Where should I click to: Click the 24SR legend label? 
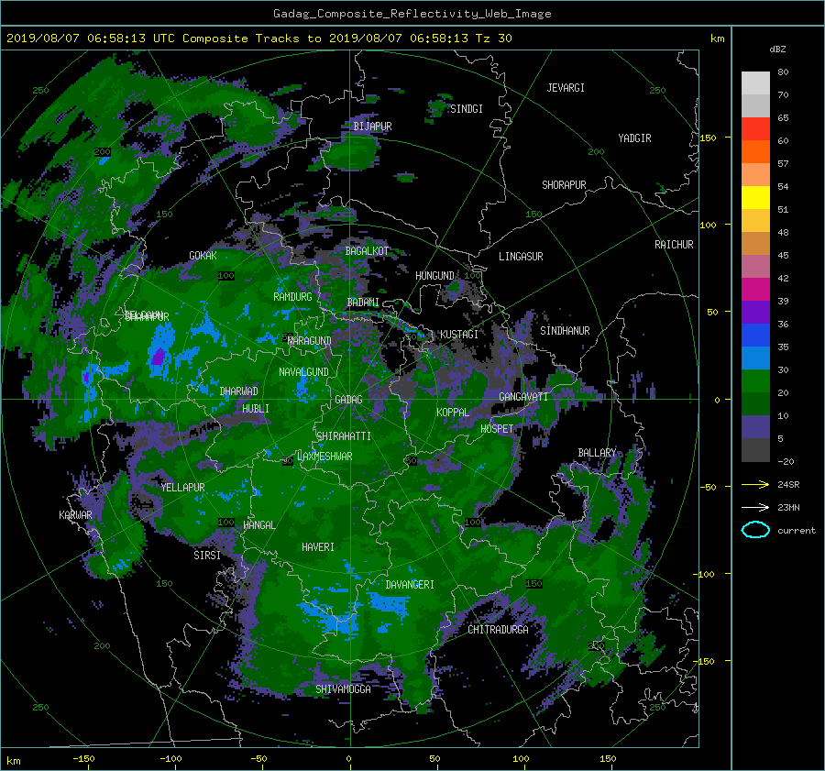click(x=788, y=485)
